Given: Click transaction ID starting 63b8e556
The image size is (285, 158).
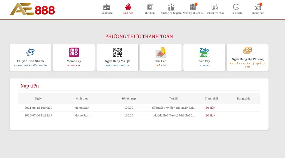Looking at the screenshot, I should point(174,108).
